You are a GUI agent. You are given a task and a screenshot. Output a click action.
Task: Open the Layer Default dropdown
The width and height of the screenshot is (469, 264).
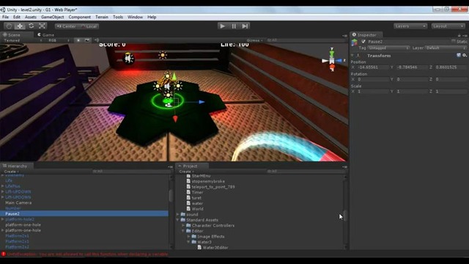446,48
